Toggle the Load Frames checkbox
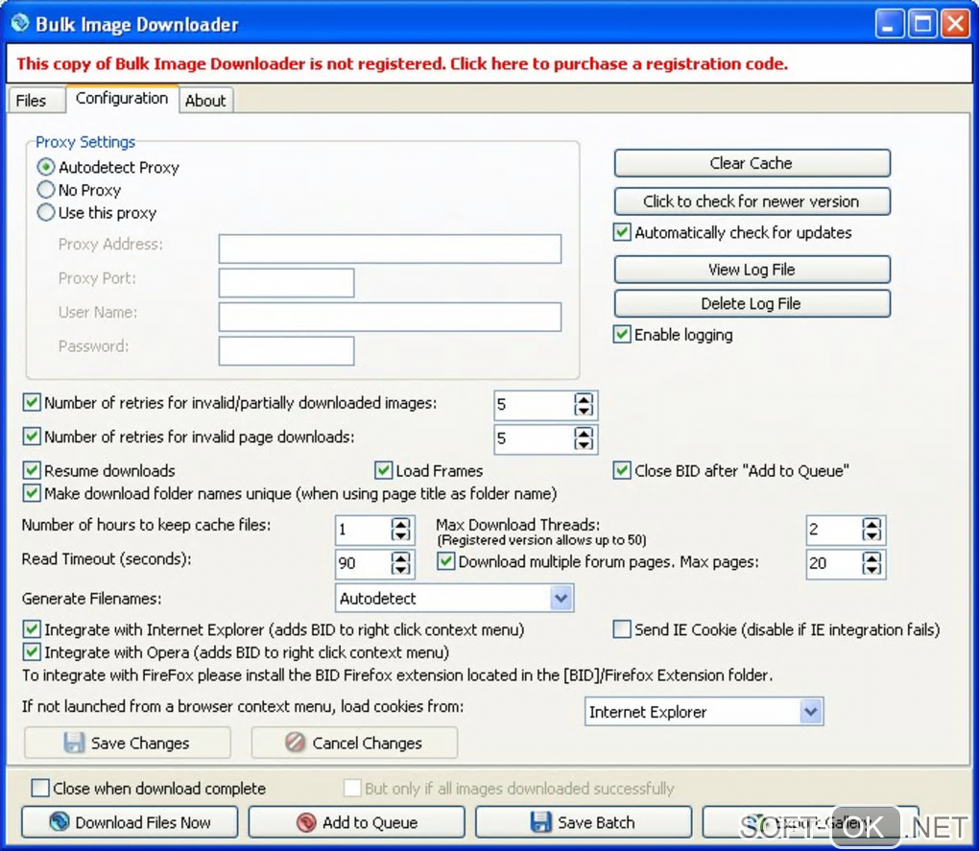The width and height of the screenshot is (979, 851). pos(383,470)
